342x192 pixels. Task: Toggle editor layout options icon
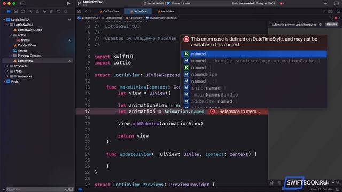(331, 11)
